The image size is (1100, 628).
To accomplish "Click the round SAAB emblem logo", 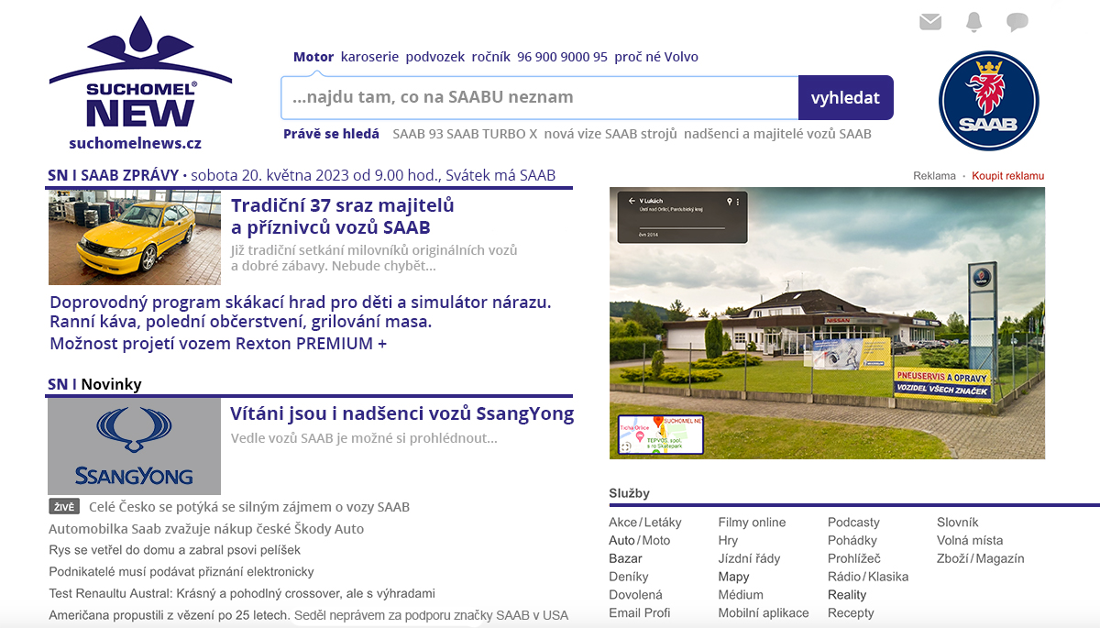I will (x=988, y=100).
